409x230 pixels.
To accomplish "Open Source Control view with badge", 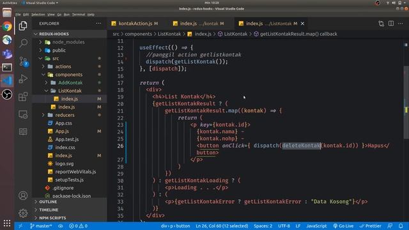I will 24,62.
